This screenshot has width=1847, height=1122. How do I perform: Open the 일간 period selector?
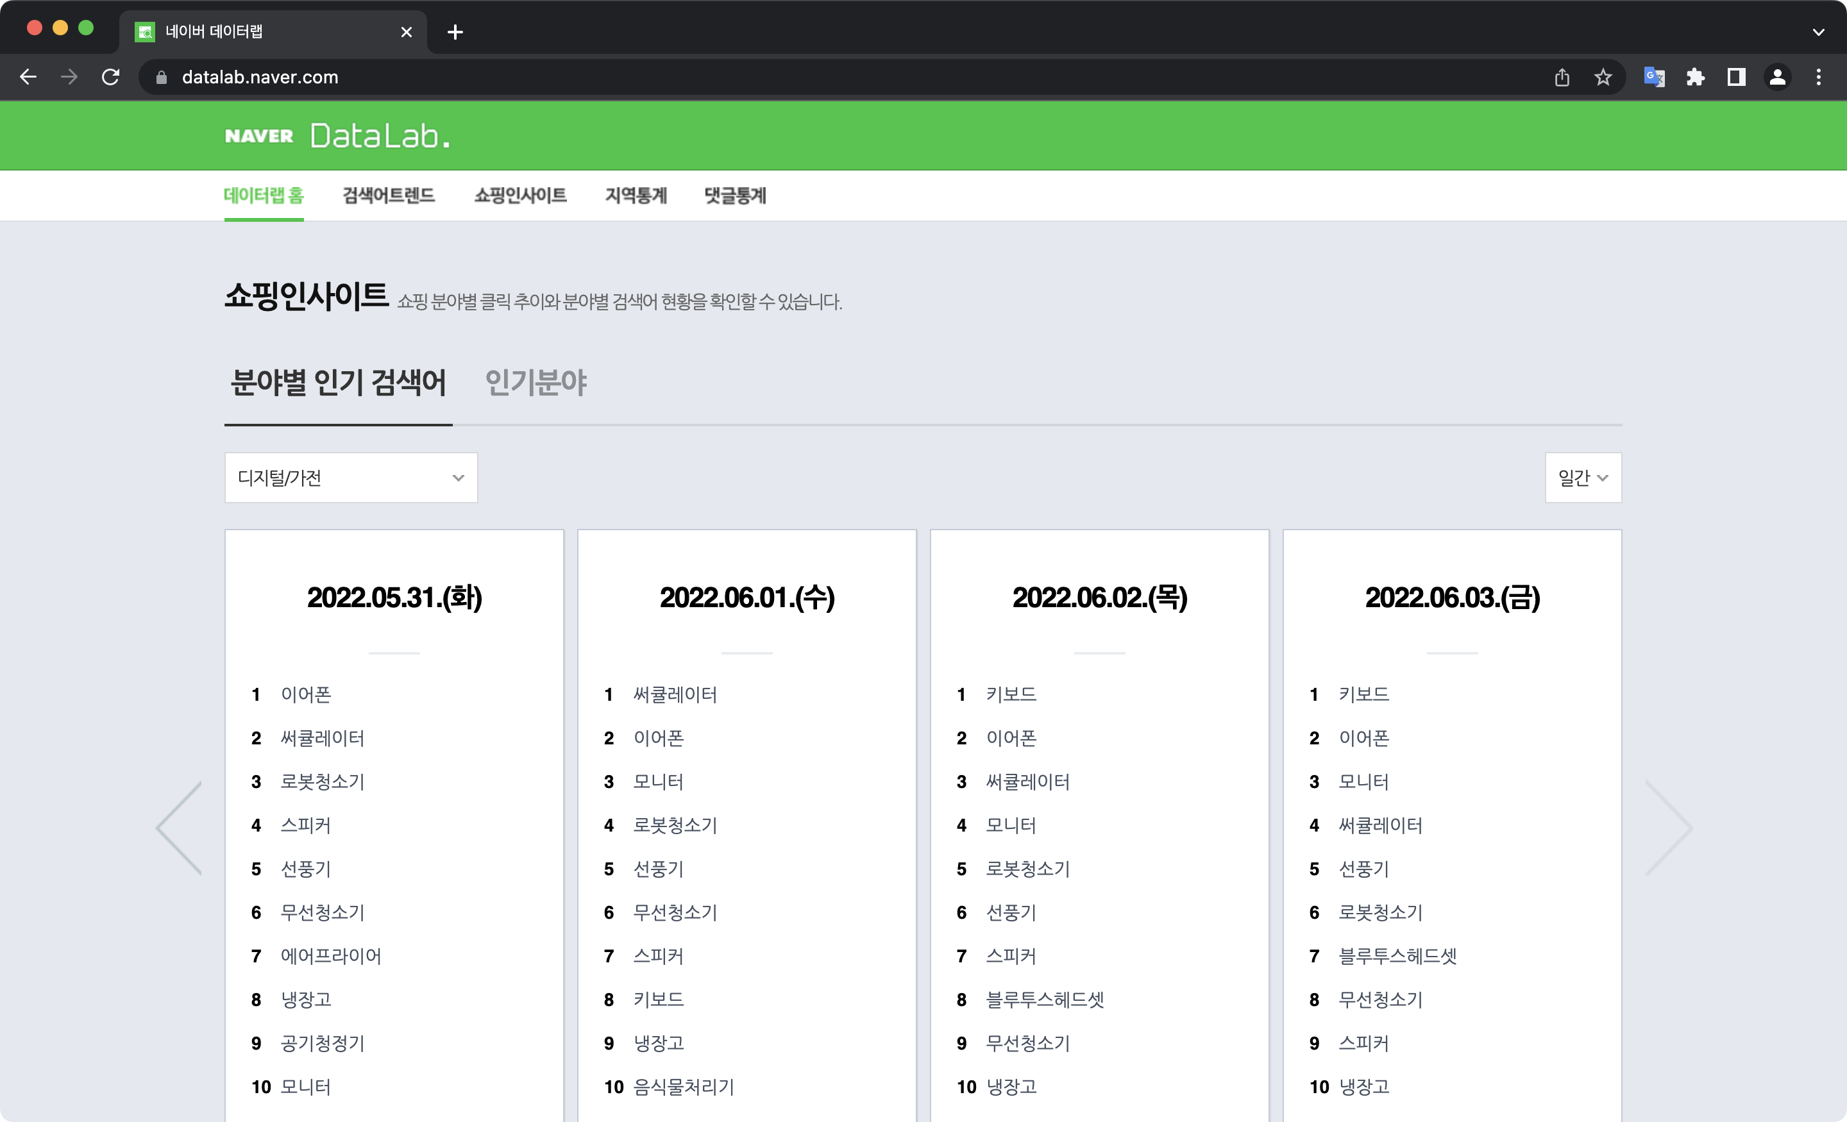pyautogui.click(x=1582, y=478)
